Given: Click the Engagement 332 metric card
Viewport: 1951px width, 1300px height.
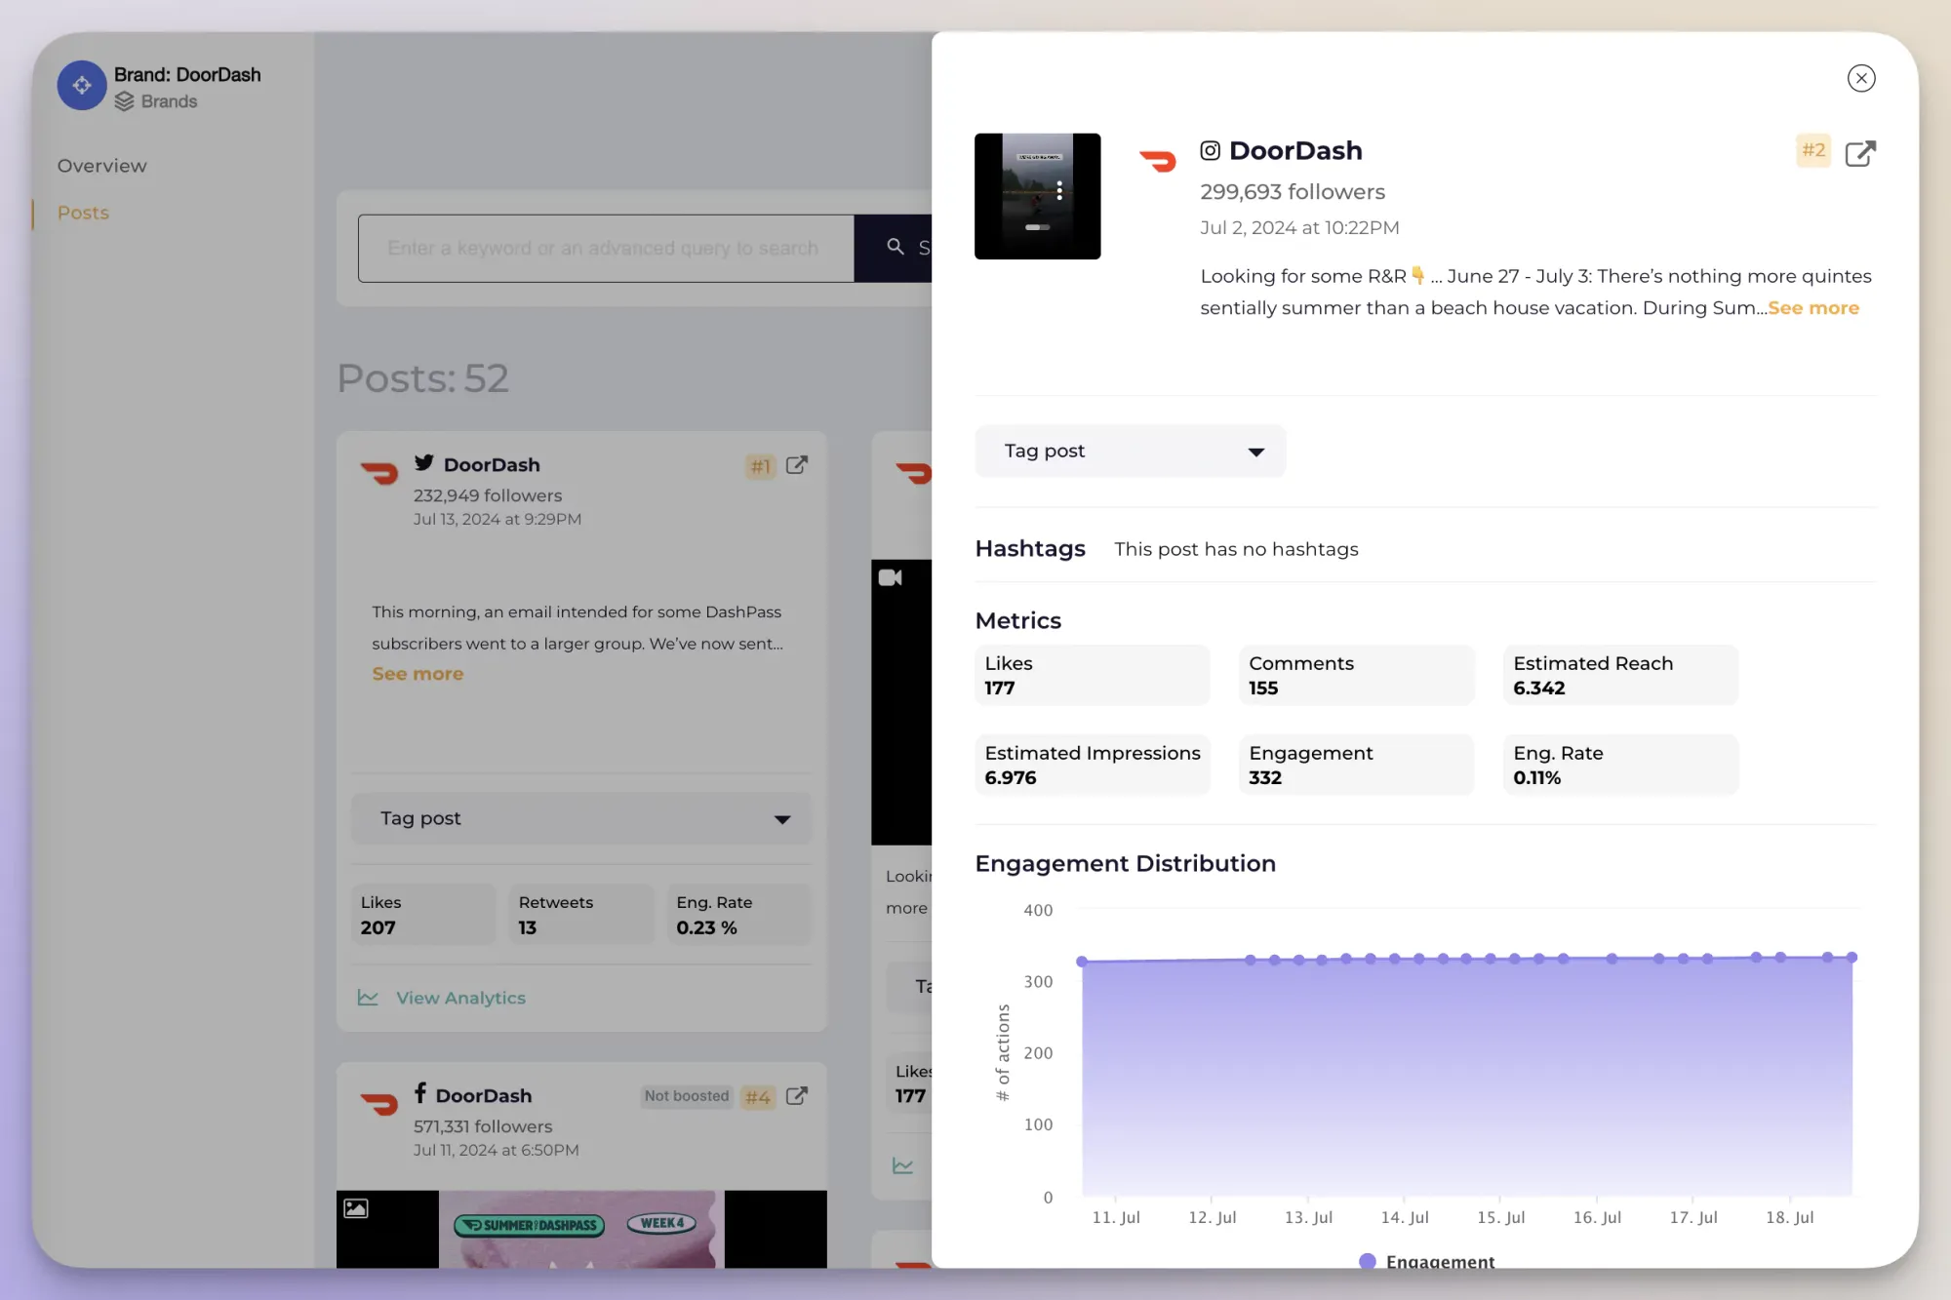Looking at the screenshot, I should [x=1356, y=765].
